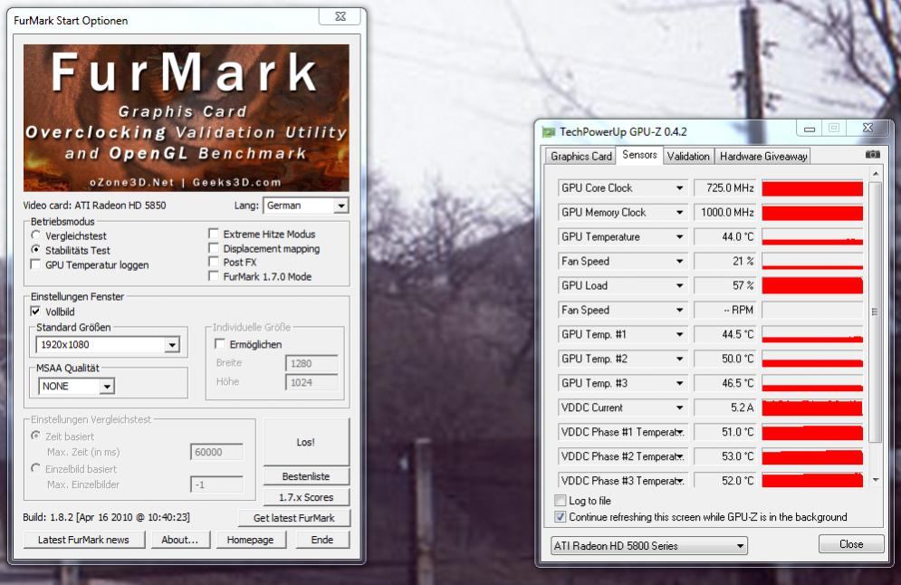
Task: Click the 1000.0 MHz memory clock value
Action: (x=725, y=213)
